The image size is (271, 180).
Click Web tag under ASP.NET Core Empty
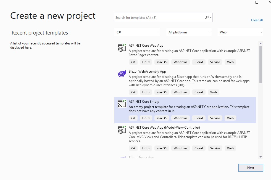(230, 118)
